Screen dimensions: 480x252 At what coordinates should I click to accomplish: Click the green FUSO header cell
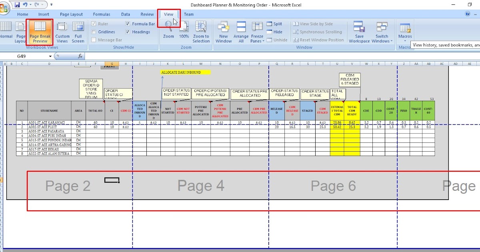coord(404,110)
